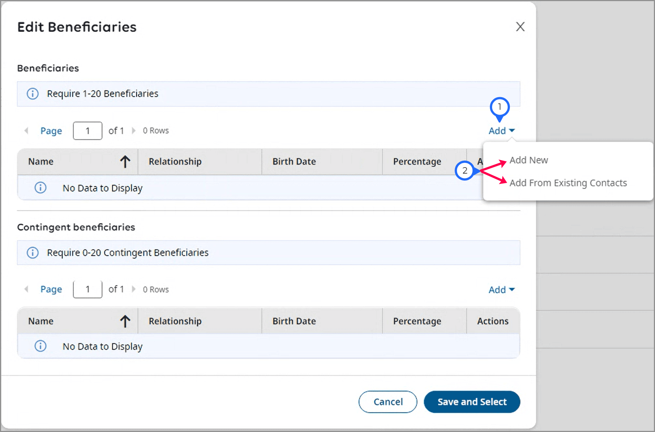655x432 pixels.
Task: Click Percentage header in Contingent beneficiaries table
Action: 417,321
